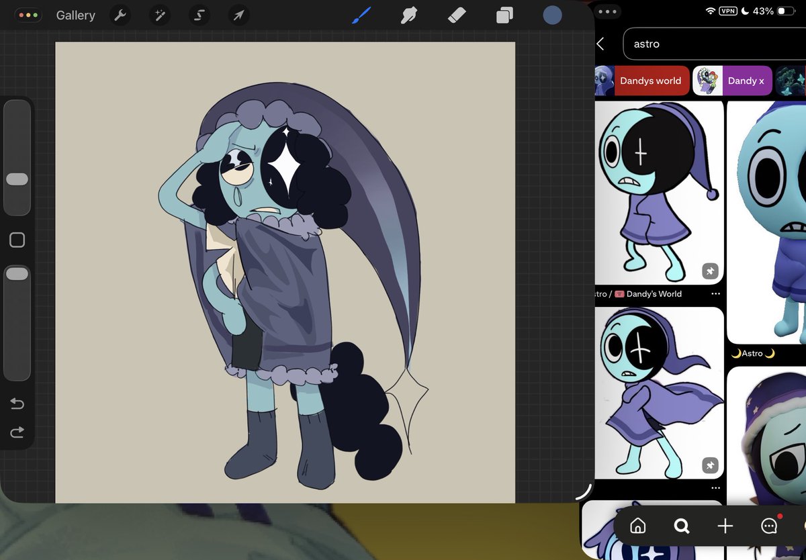Click the brush size slider handle
The height and width of the screenshot is (560, 806).
pos(17,179)
